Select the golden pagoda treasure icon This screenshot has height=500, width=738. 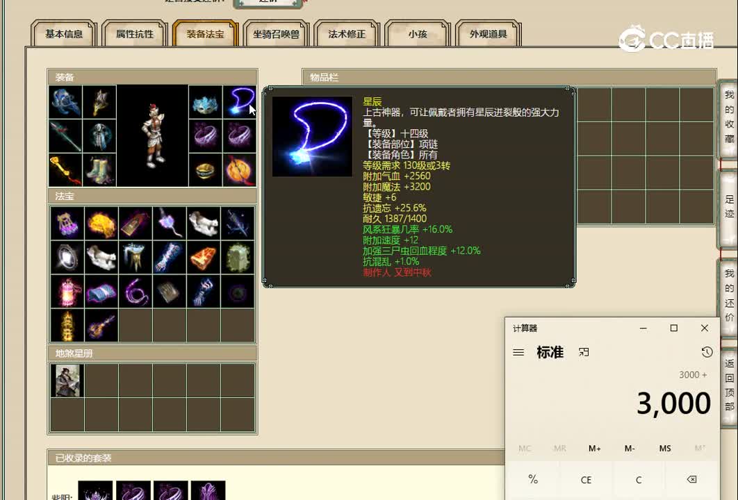pyautogui.click(x=67, y=326)
